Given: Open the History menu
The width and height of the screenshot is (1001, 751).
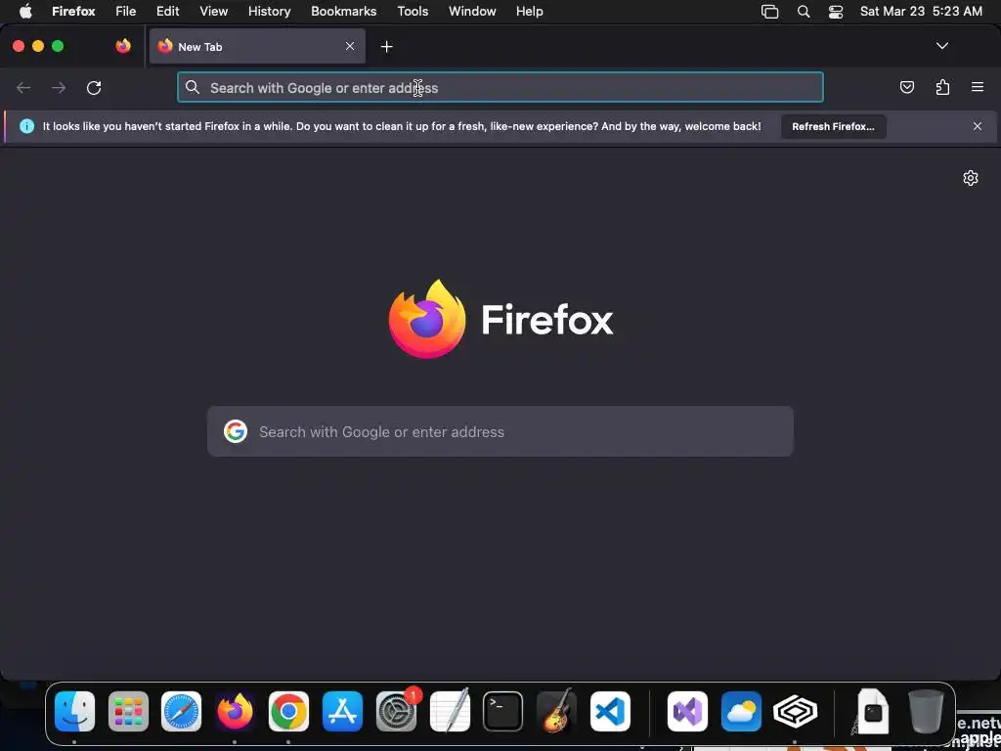Looking at the screenshot, I should [x=269, y=12].
